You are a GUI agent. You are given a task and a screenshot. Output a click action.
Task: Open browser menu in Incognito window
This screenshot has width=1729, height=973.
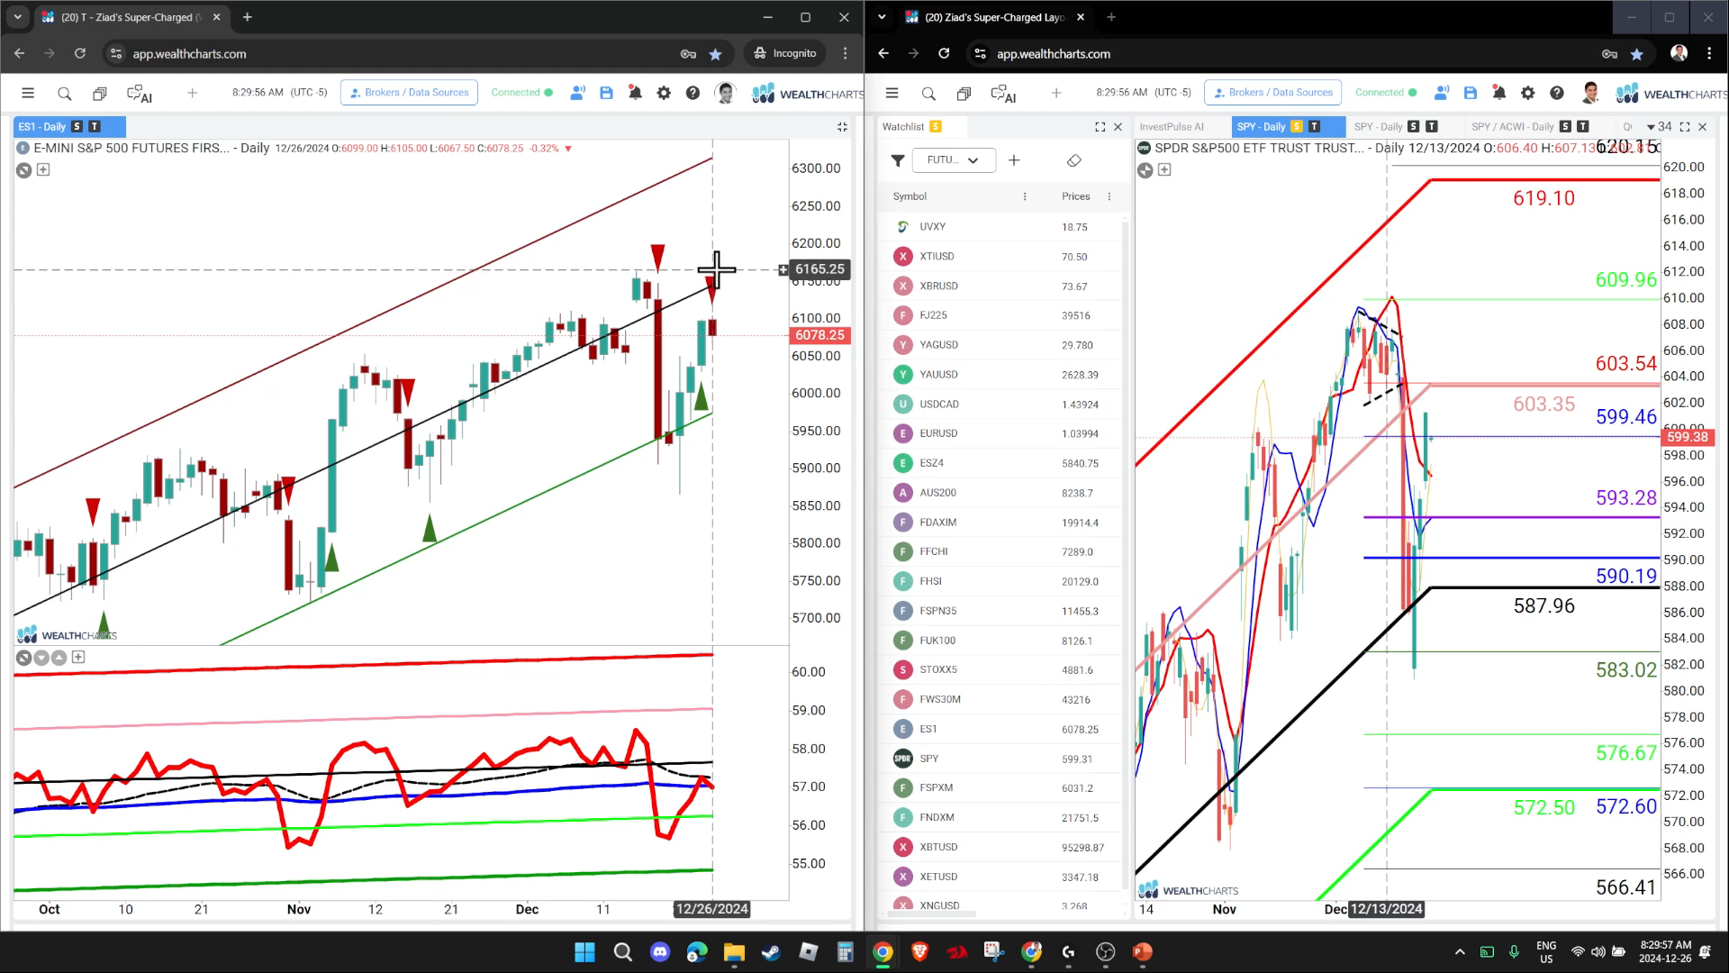(845, 54)
